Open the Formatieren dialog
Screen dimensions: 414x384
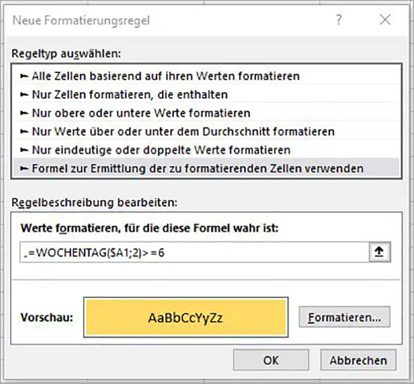[x=345, y=316]
